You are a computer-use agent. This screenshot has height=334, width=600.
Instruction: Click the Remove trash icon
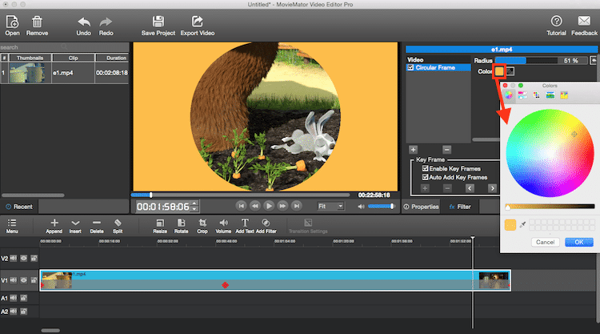tap(37, 26)
